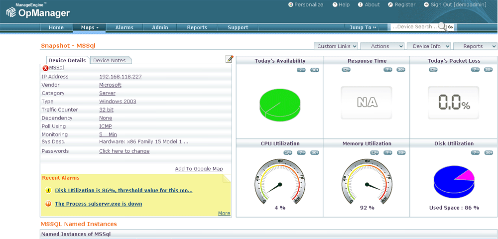Open 7-day report for Today's Availability
Screen dimensions: 498x239
pyautogui.click(x=301, y=70)
